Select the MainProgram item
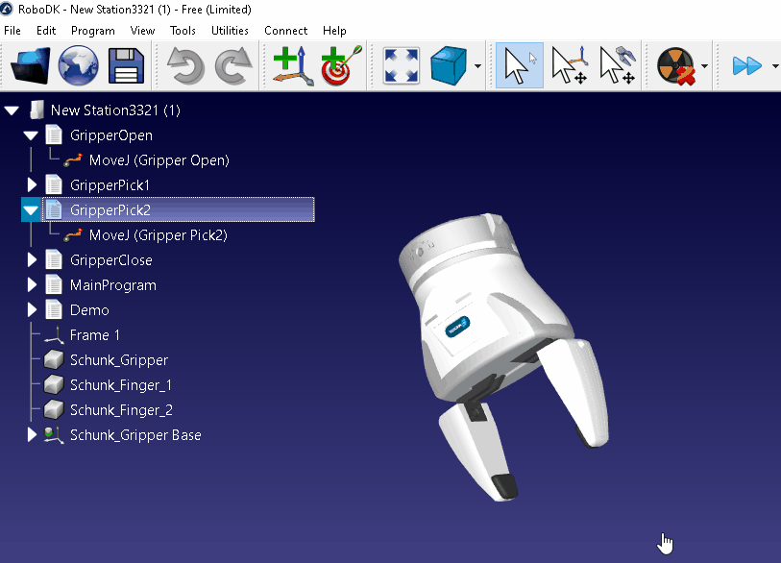Screen dimensions: 781x563 click(x=113, y=284)
